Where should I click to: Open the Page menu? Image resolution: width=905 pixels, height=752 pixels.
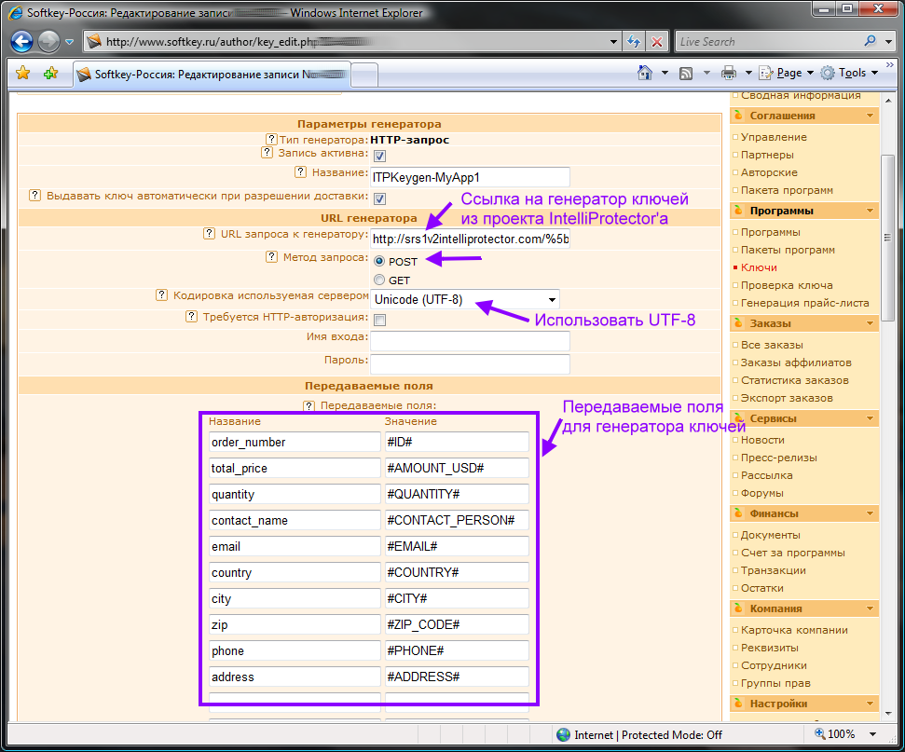click(x=786, y=73)
